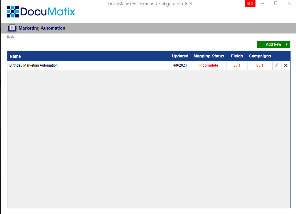Close the DocuMatix configuration tool
This screenshot has width=296, height=214.
(289, 3)
